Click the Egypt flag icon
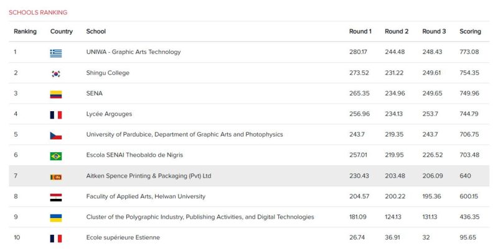This screenshot has width=498, height=251. point(56,198)
